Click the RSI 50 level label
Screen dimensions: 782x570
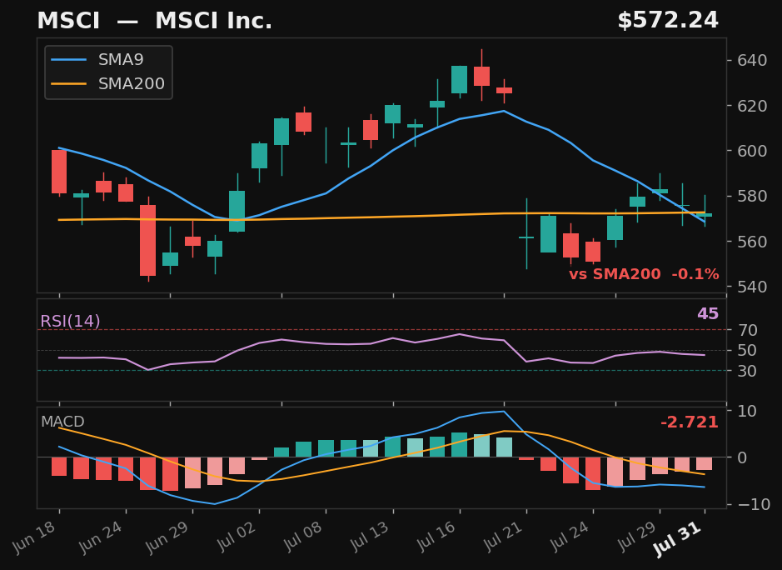(x=748, y=350)
